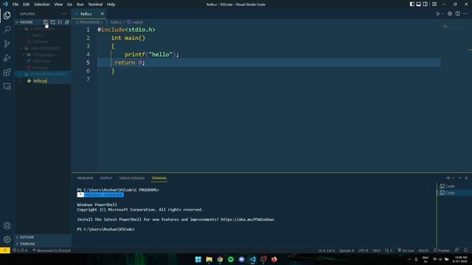472x265 pixels.
Task: Open the Manage gear in activity bar
Action: pos(7,239)
